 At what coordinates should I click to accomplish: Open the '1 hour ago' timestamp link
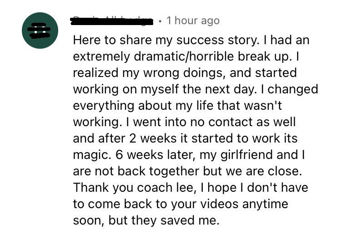(193, 20)
